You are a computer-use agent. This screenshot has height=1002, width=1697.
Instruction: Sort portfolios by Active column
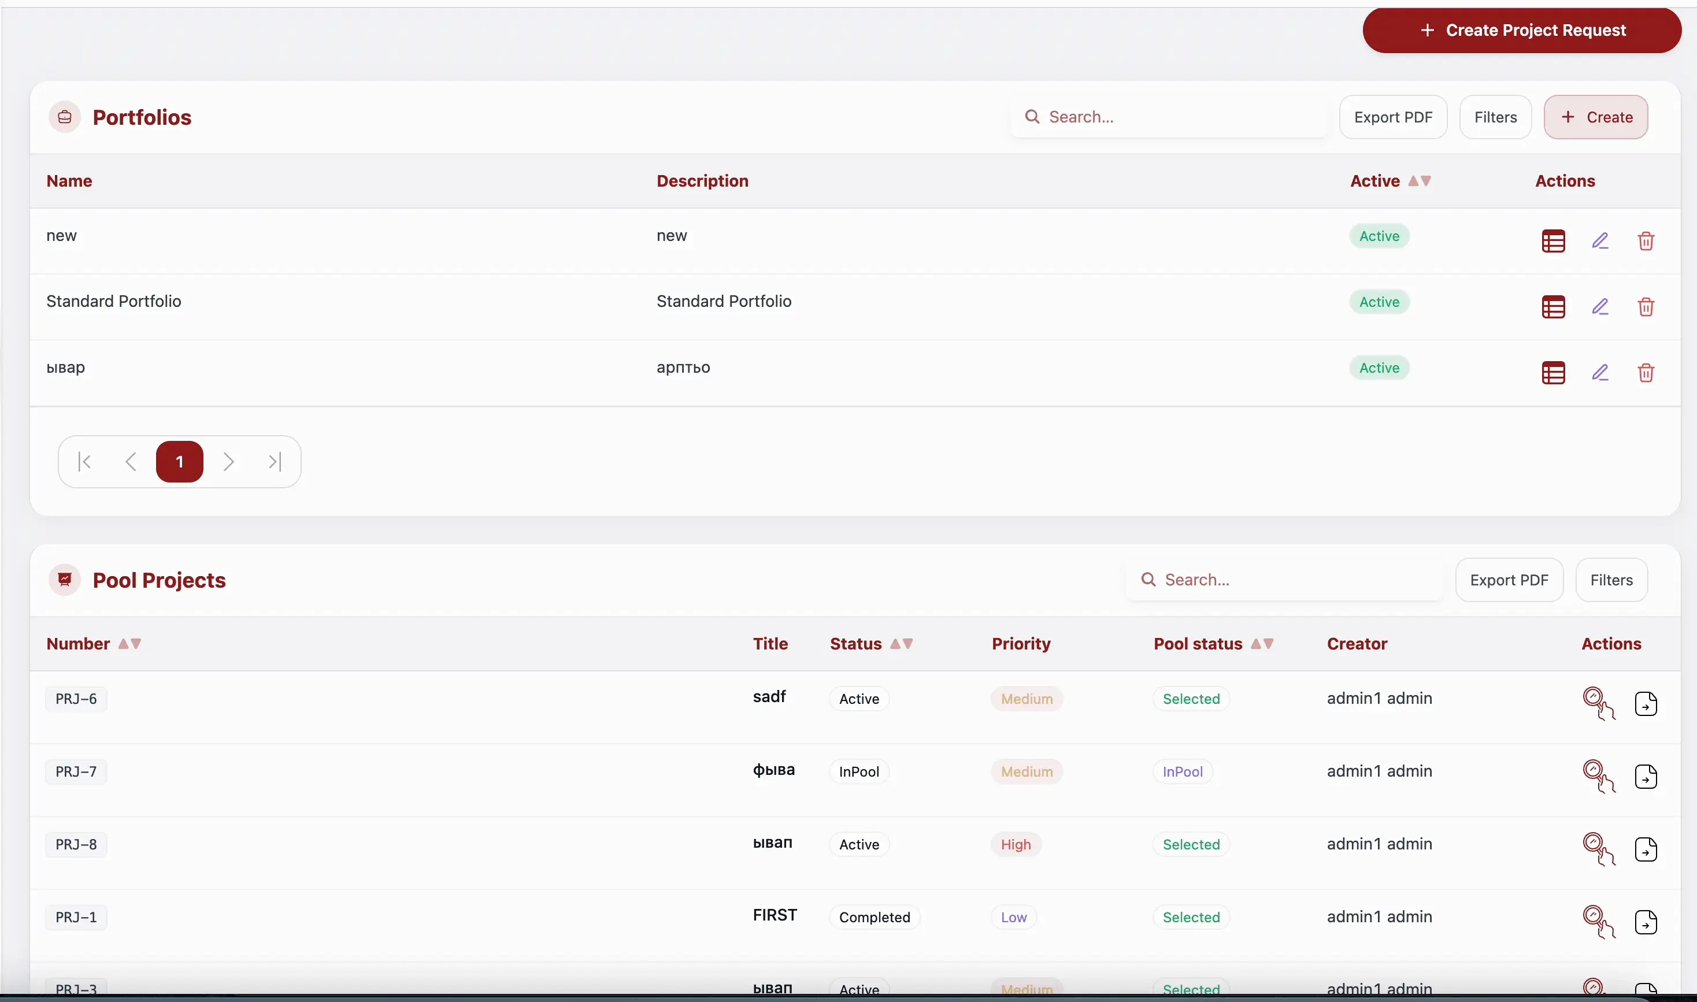coord(1419,181)
